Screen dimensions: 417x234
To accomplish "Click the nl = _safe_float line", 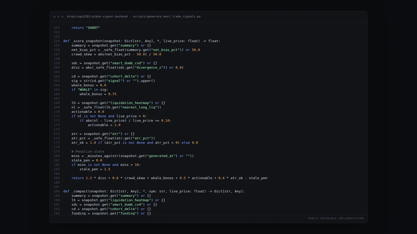I will (x=116, y=107).
